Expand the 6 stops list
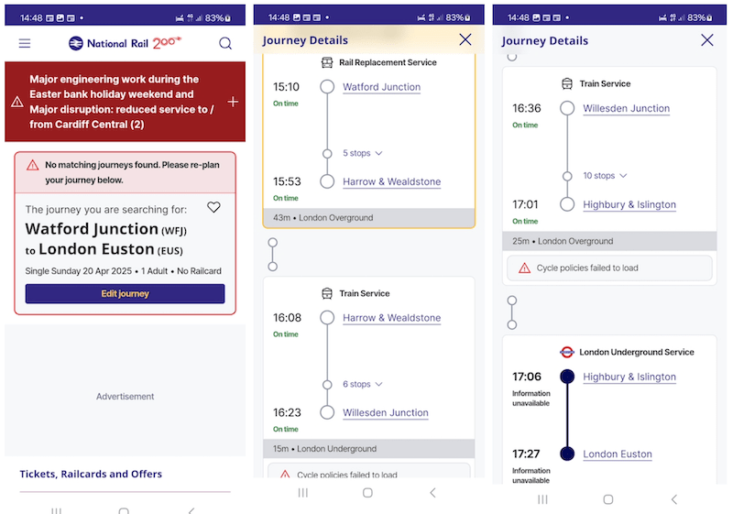Image resolution: width=733 pixels, height=514 pixels. (363, 384)
